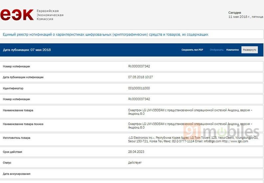The width and height of the screenshot is (264, 183).
Task: Click the first RU0000037342 notification number value
Action: click(139, 66)
